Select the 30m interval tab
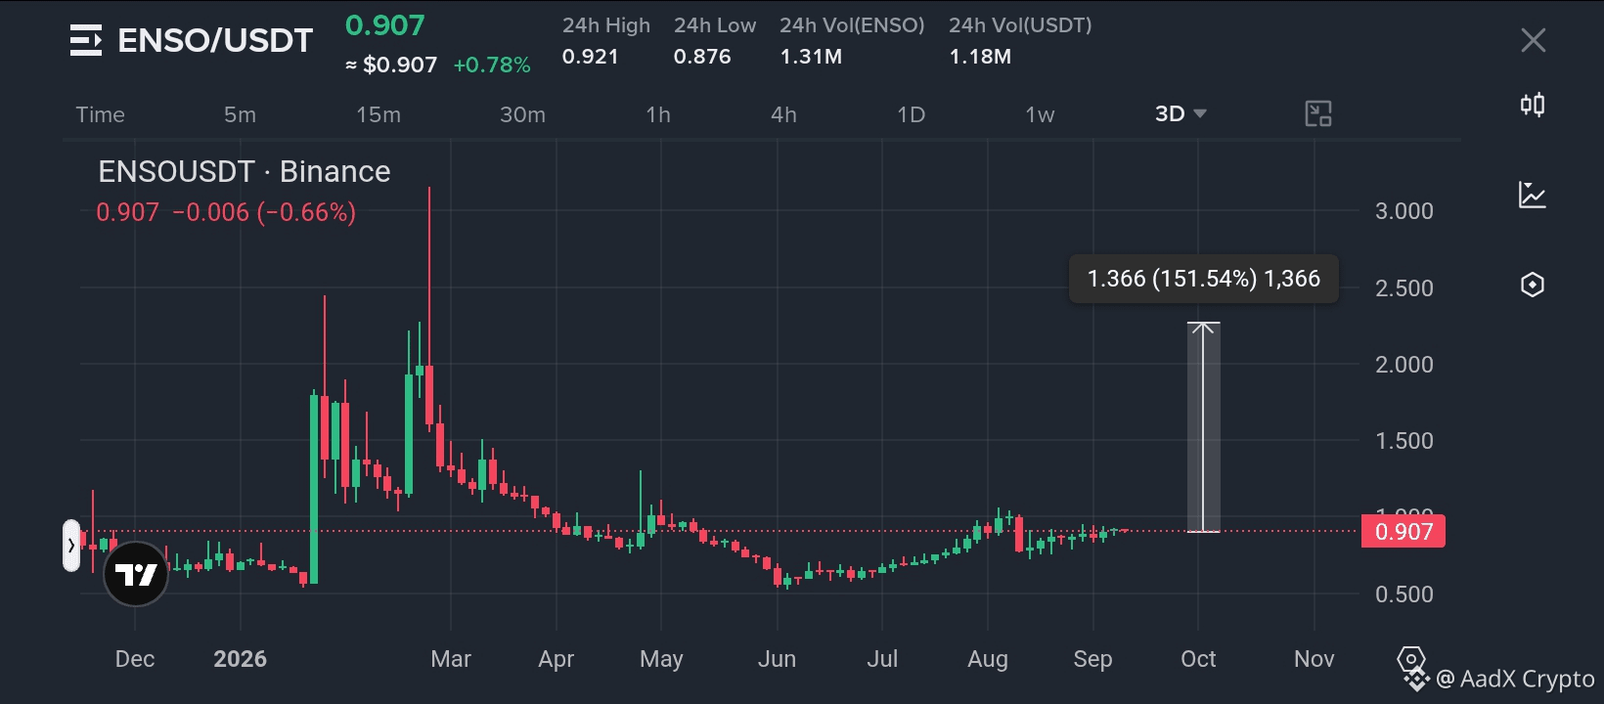 [x=522, y=114]
